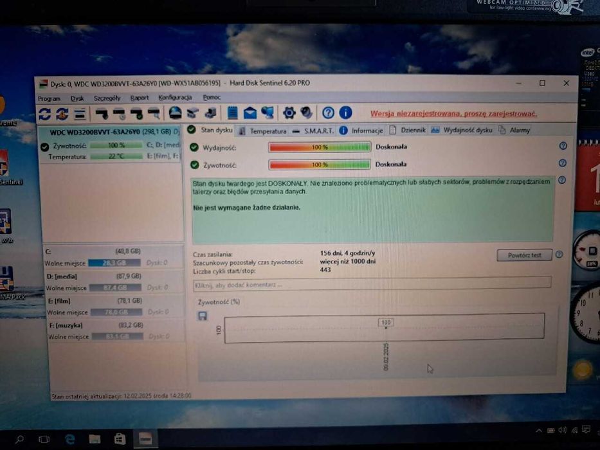The image size is (600, 450).
Task: Click the refresh icon with orange warning badge
Action: (62, 114)
